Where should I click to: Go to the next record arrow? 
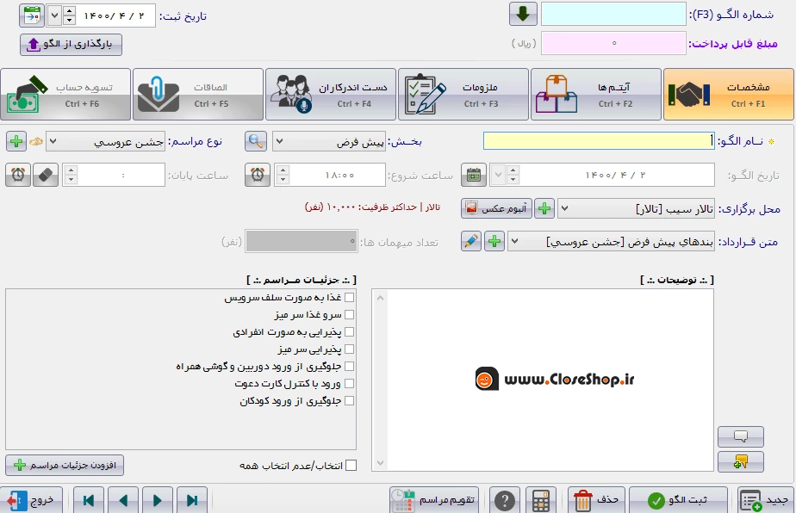tap(158, 500)
